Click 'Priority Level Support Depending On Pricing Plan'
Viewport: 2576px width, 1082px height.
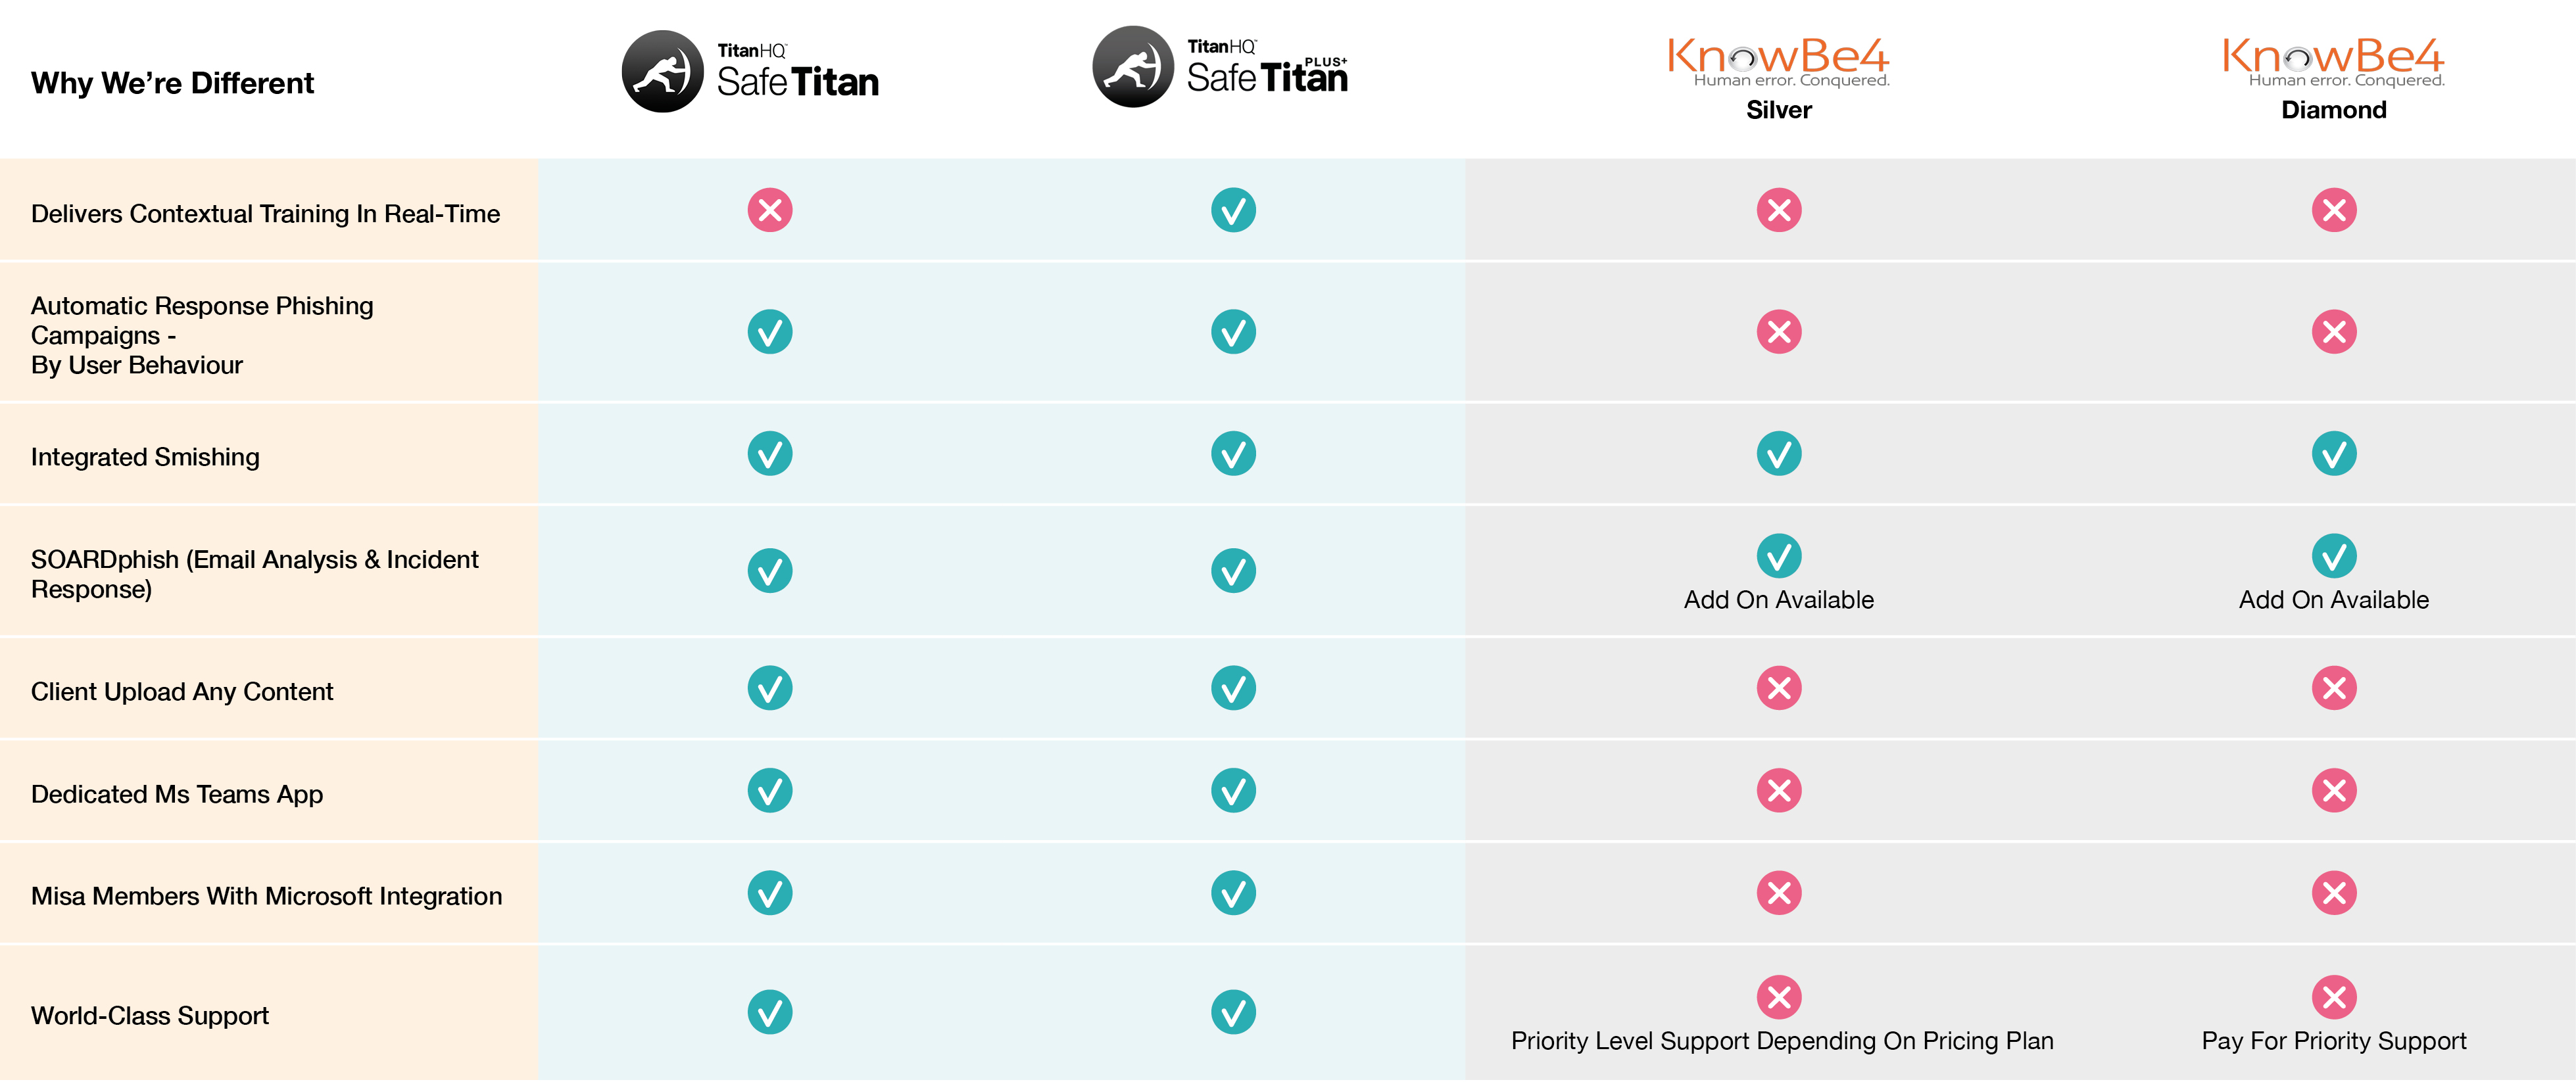point(1782,1041)
